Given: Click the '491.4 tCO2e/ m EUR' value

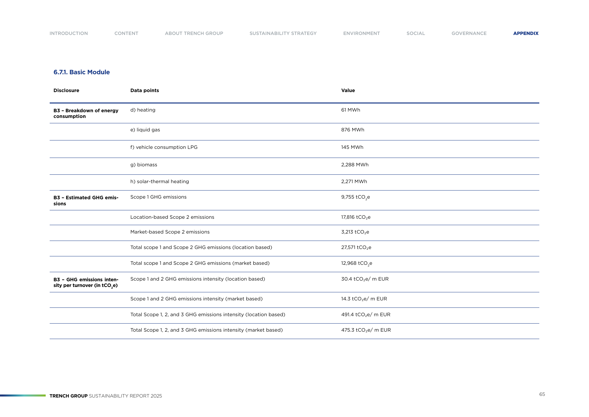Looking at the screenshot, I should (366, 315).
